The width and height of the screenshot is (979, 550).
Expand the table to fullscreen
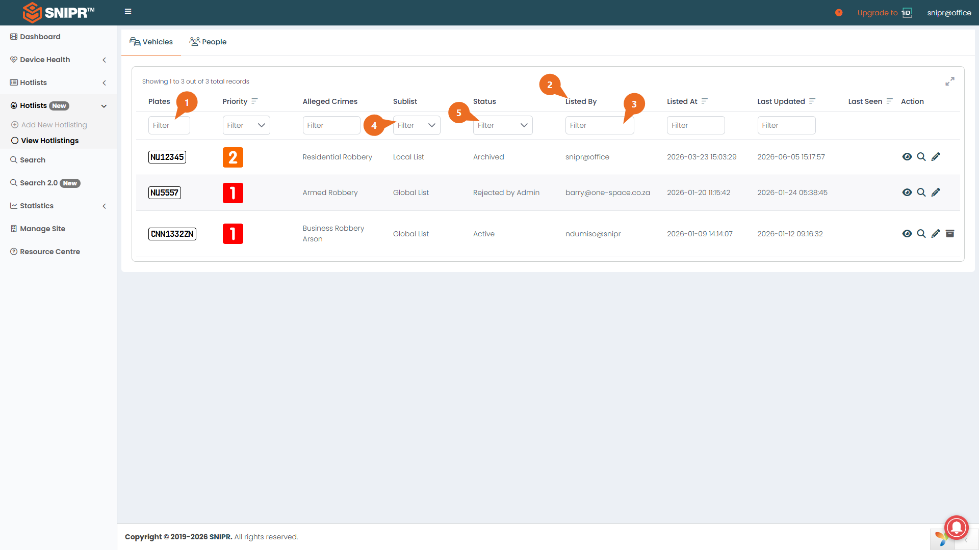point(949,81)
